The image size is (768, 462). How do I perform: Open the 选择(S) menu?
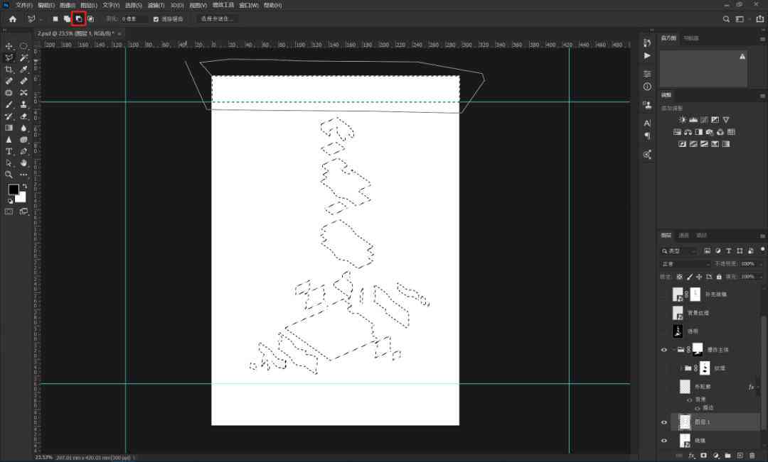[133, 5]
